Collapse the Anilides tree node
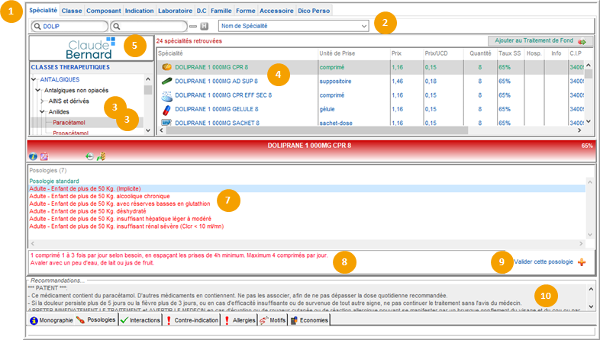This screenshot has width=600, height=340. pyautogui.click(x=42, y=111)
